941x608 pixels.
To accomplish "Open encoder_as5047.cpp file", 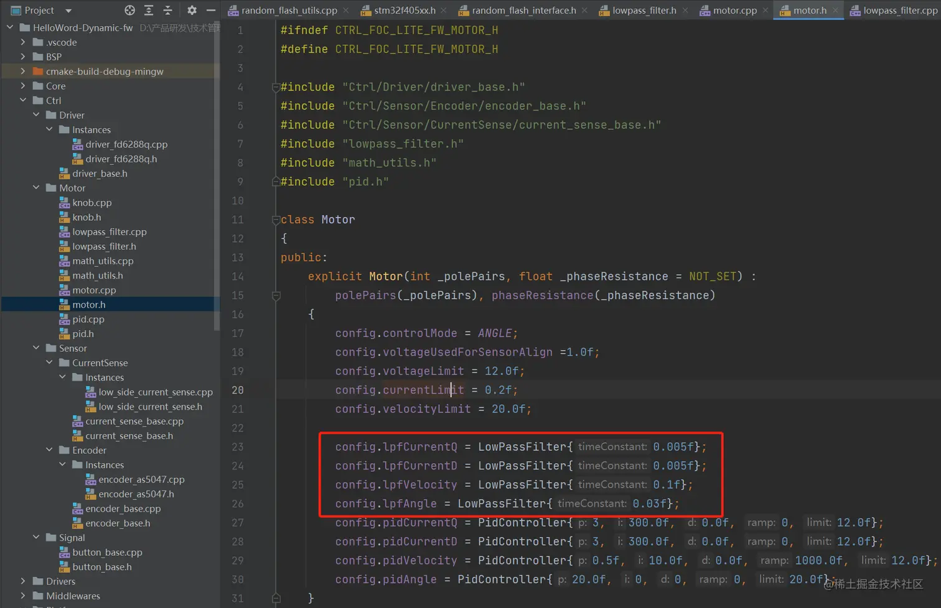I will (141, 479).
